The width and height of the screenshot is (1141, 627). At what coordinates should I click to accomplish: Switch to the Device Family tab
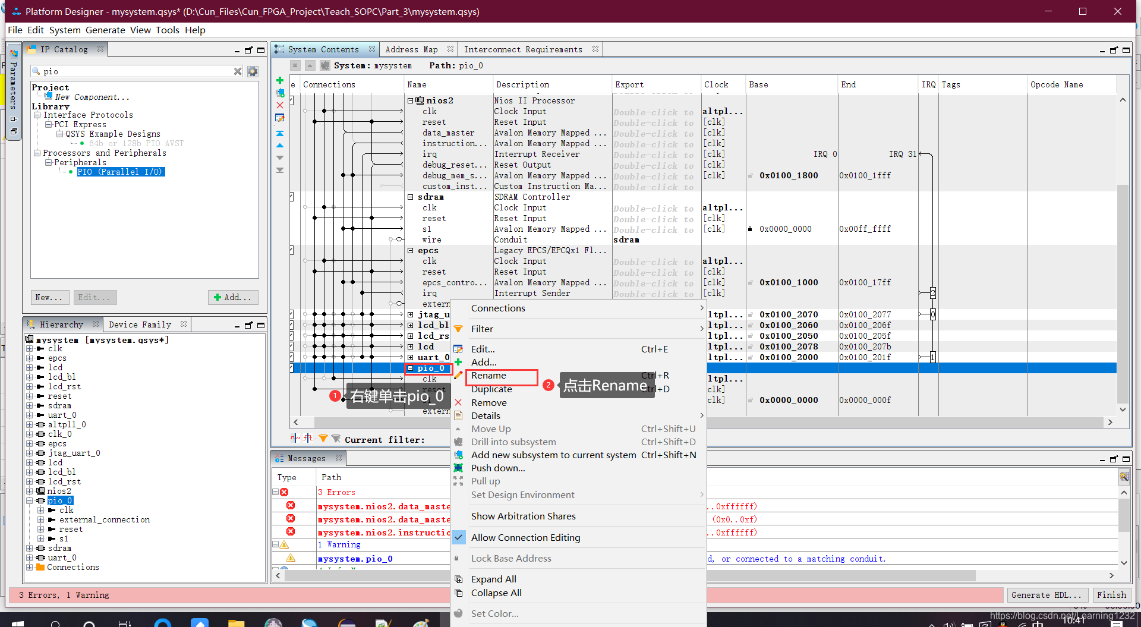[140, 324]
